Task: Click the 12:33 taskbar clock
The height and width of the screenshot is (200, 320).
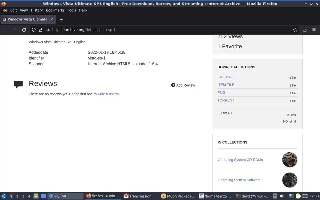Action: click(314, 196)
